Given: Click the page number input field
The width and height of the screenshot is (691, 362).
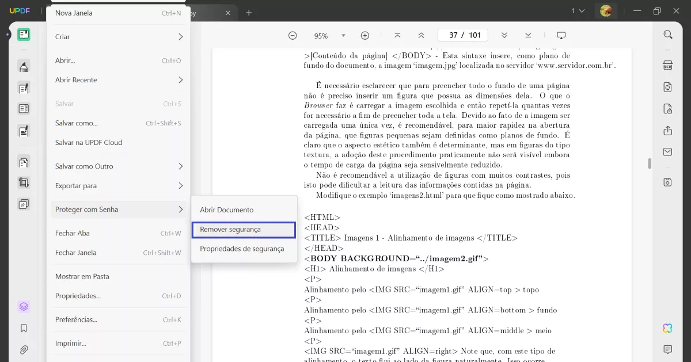Looking at the screenshot, I should (462, 35).
